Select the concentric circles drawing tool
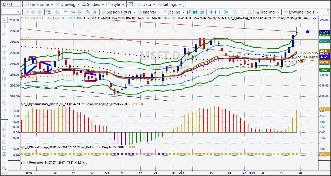 (x=4, y=103)
